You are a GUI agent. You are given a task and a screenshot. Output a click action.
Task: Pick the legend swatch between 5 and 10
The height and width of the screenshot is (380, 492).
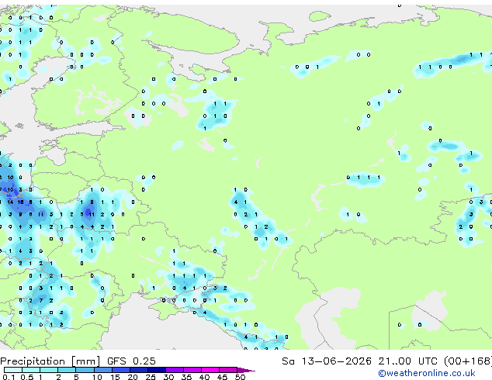pos(85,370)
